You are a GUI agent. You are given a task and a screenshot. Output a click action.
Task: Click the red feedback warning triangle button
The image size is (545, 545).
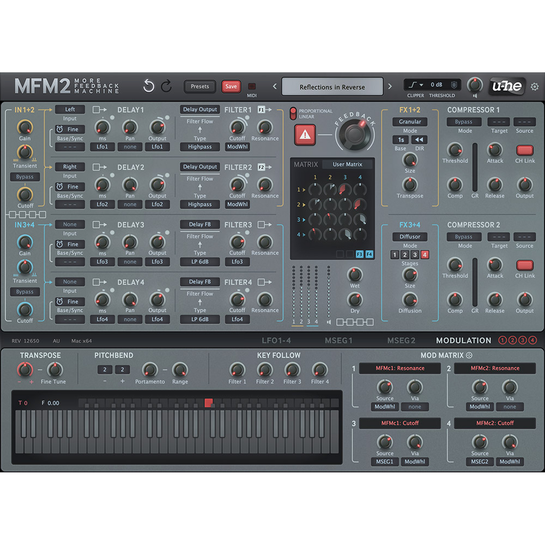click(305, 134)
